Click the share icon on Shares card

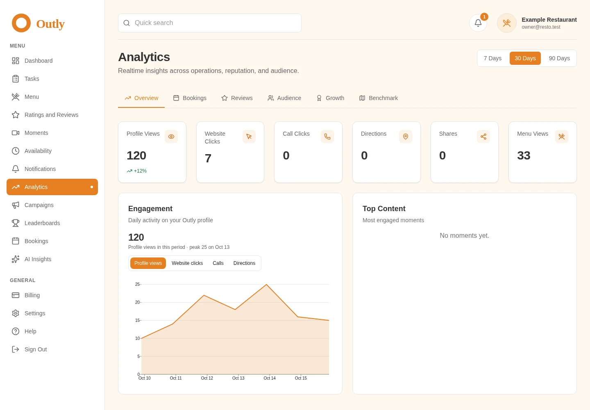pos(483,137)
